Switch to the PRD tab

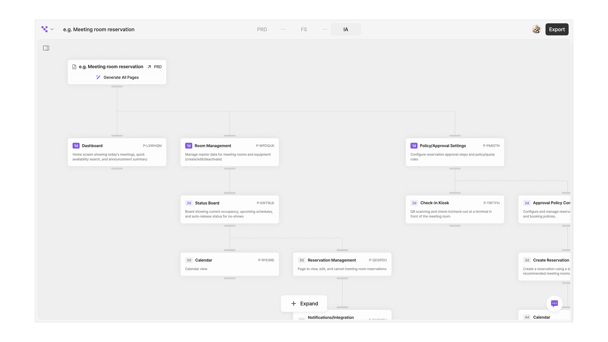[262, 29]
